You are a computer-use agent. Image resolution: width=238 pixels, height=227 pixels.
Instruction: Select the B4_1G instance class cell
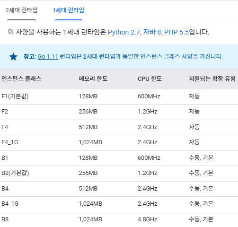pos(10,204)
